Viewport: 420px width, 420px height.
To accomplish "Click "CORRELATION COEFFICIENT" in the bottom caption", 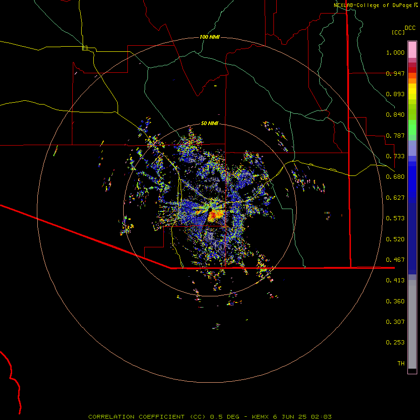I will point(136,417).
